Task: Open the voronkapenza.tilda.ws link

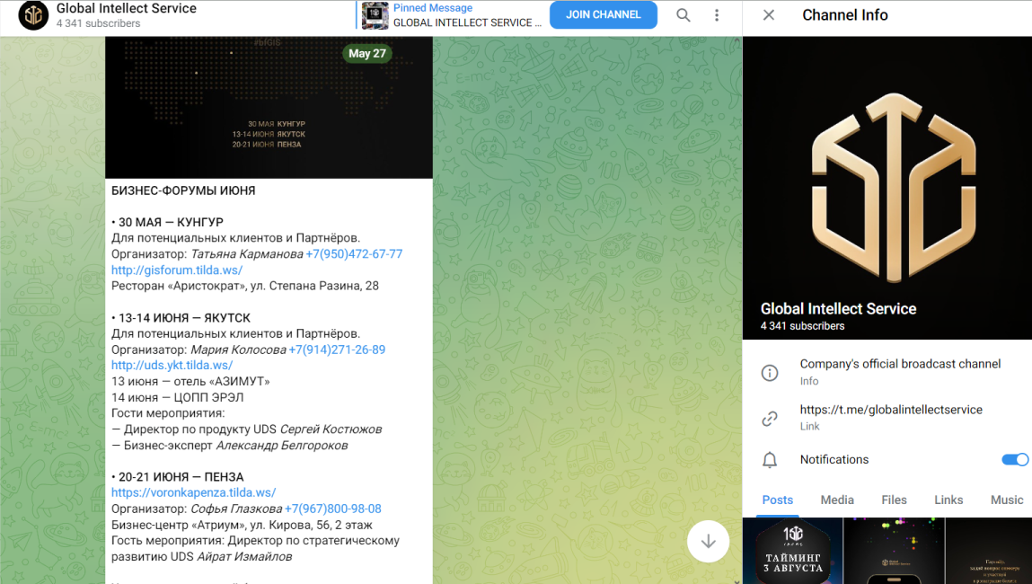Action: pos(193,492)
